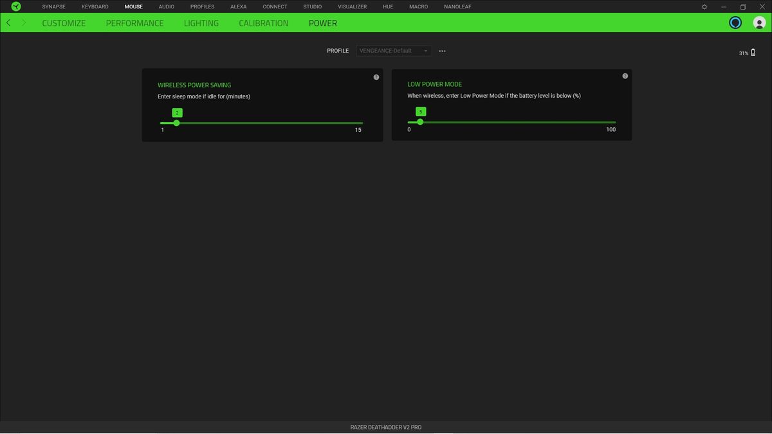Open the Studio tab
Image resolution: width=772 pixels, height=434 pixels.
313,6
